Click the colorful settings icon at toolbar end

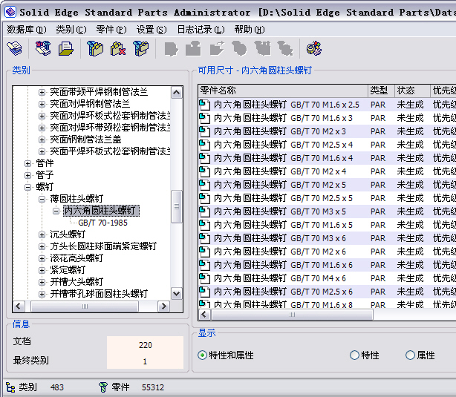tap(314, 48)
